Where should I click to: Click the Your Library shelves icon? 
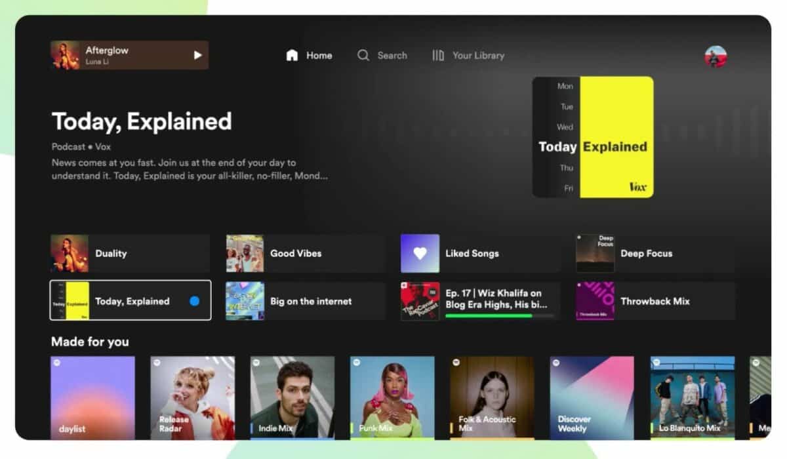pyautogui.click(x=438, y=55)
